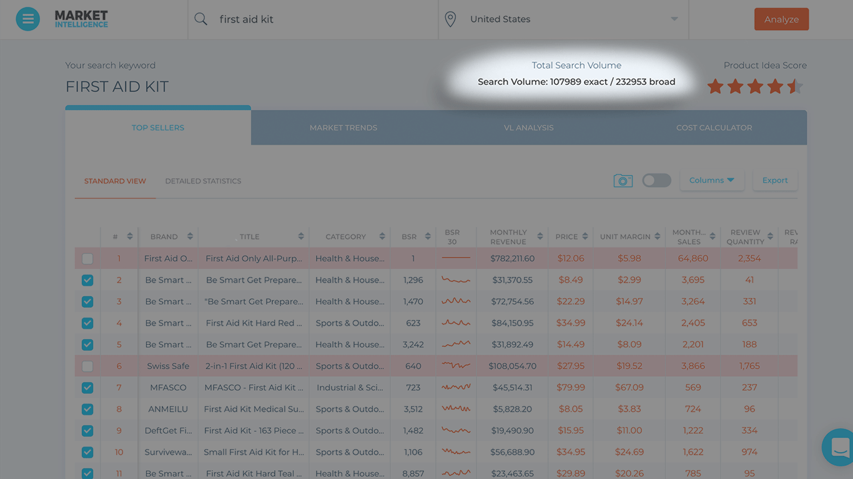
Task: Switch to the Market Trends tab
Action: click(x=343, y=127)
